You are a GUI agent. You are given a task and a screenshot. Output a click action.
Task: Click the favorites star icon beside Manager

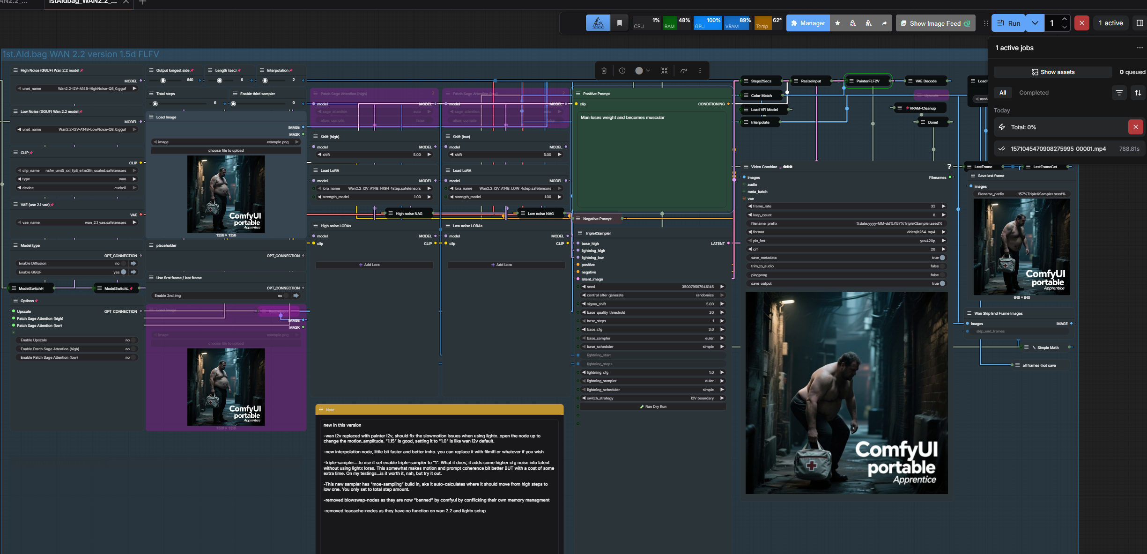coord(837,23)
